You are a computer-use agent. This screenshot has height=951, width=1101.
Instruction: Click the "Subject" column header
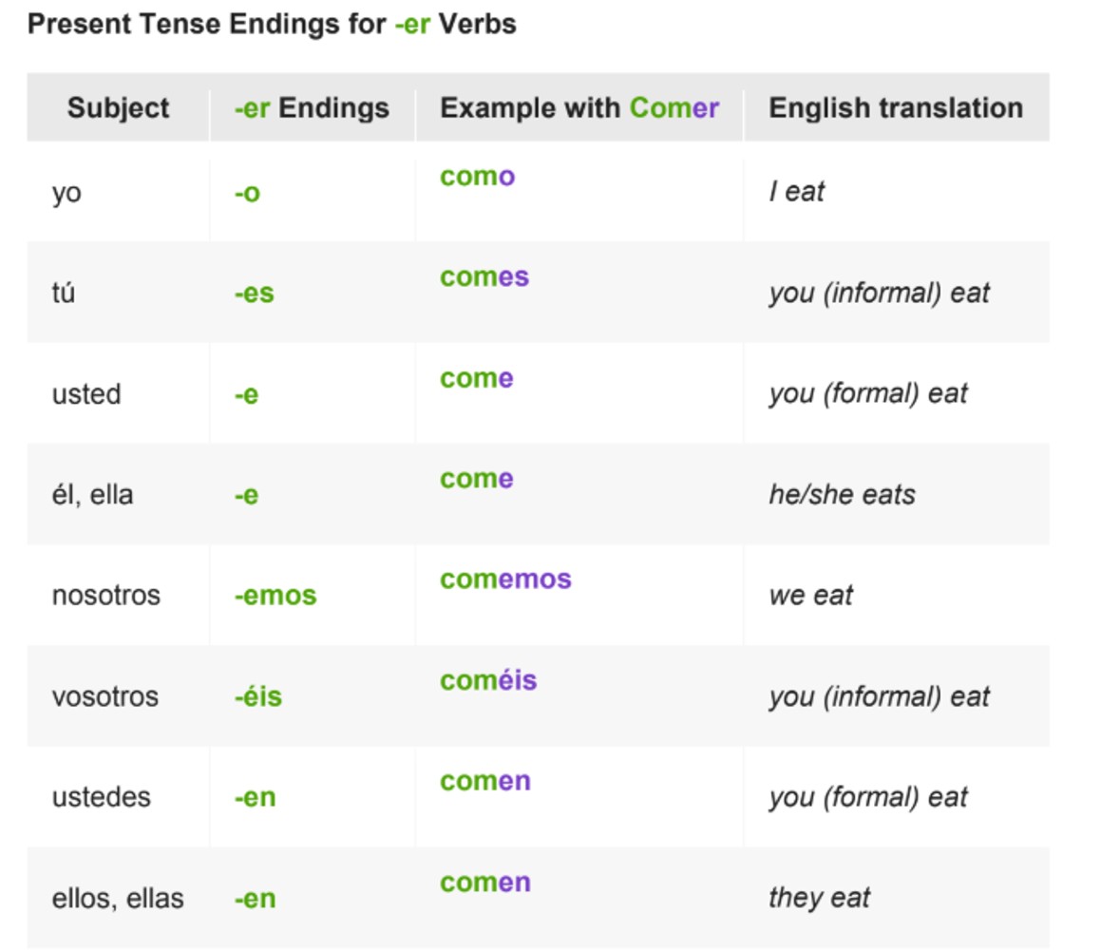tap(118, 108)
